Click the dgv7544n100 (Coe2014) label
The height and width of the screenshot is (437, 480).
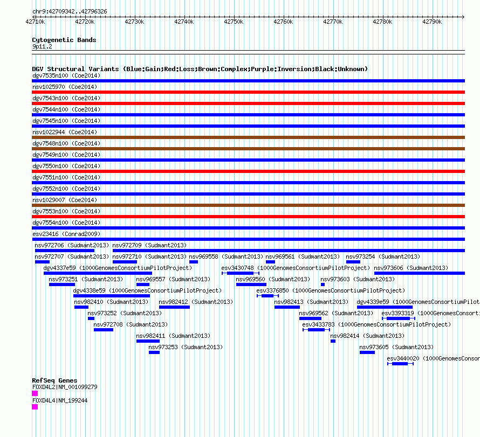pos(66,109)
